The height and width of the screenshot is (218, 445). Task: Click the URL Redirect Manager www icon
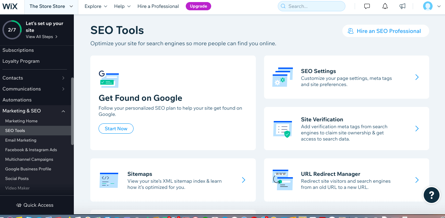(283, 180)
